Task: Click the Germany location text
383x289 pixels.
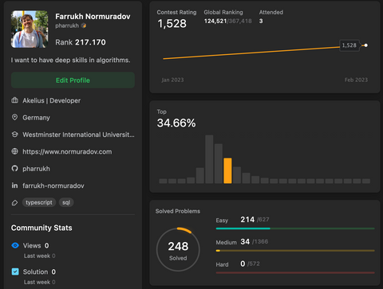Action: click(36, 118)
